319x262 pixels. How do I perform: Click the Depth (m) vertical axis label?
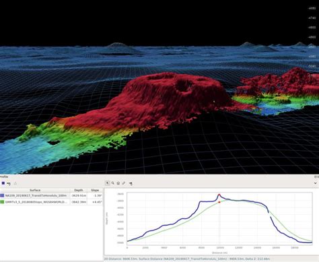click(107, 218)
